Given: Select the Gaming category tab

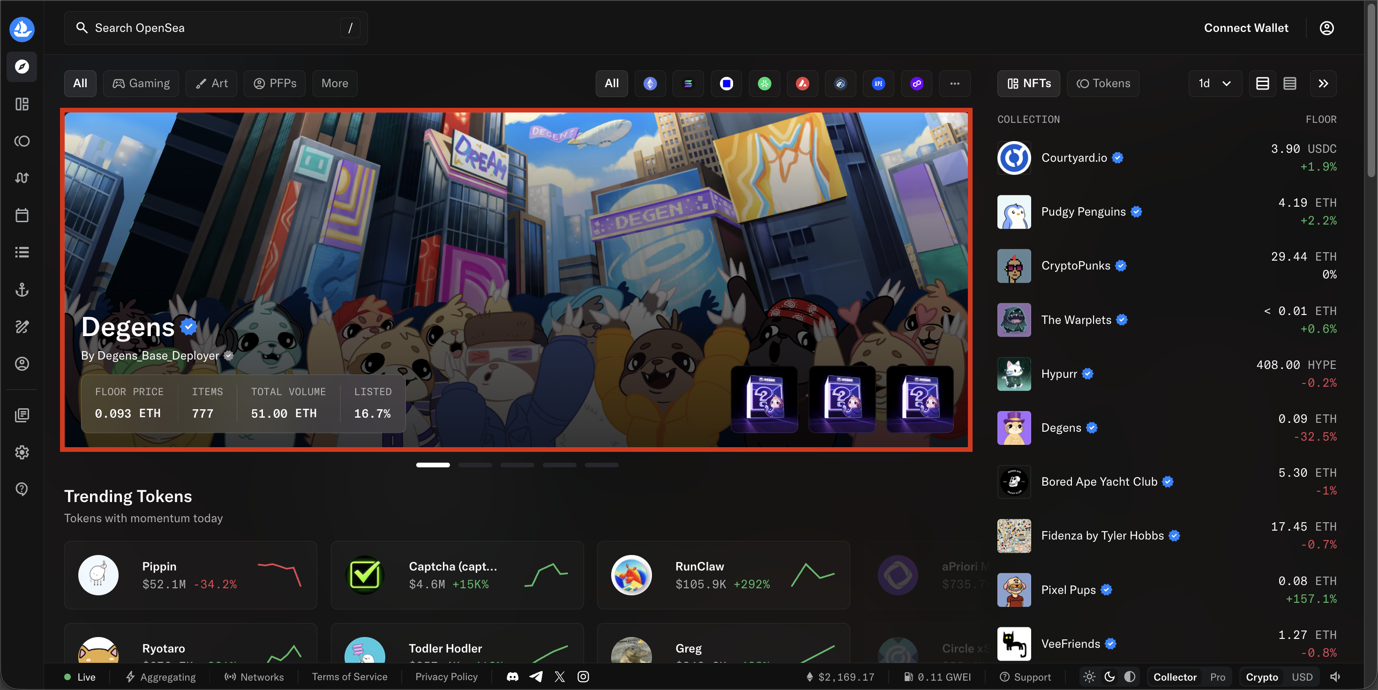Looking at the screenshot, I should [x=141, y=83].
